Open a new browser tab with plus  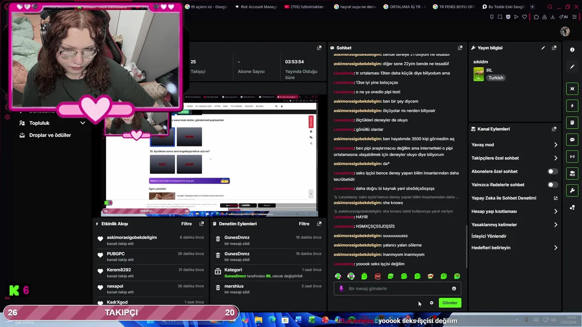(532, 7)
